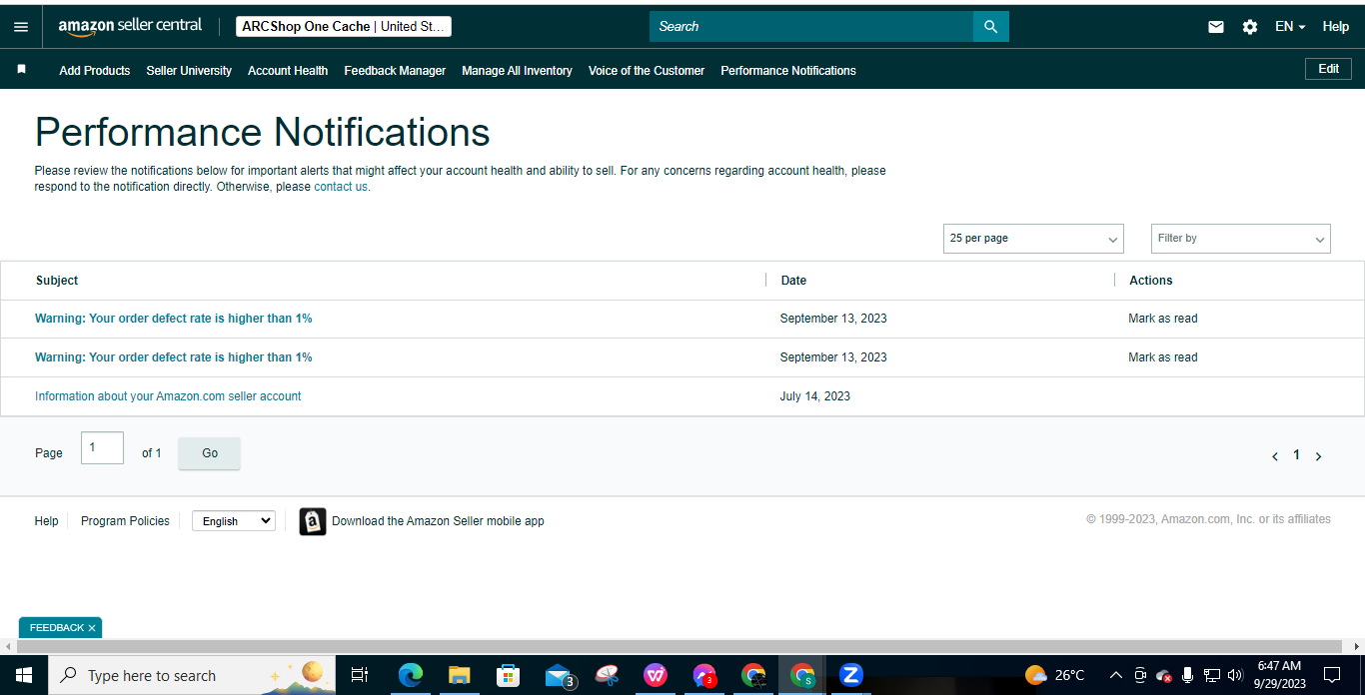The width and height of the screenshot is (1365, 695).
Task: Open the Snipping Tool taskbar icon
Action: click(607, 675)
